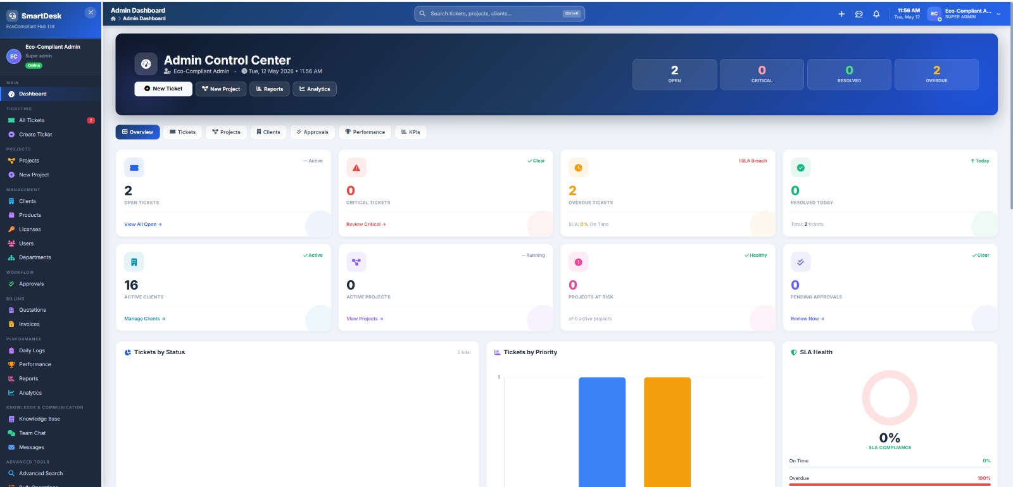Viewport: 1013px width, 487px height.
Task: Switch to the Approvals tab
Action: point(312,132)
